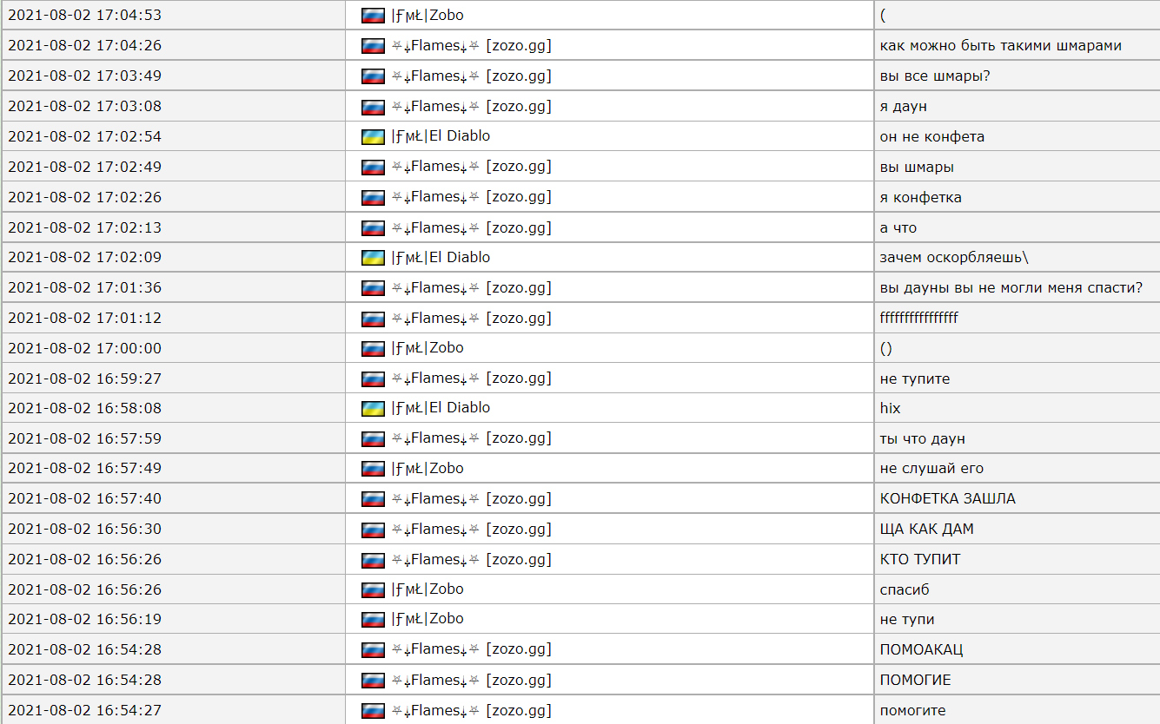Click Flames name beside "КОНФЕТКА ЗАШЛА" message
This screenshot has height=724, width=1160.
tap(471, 499)
